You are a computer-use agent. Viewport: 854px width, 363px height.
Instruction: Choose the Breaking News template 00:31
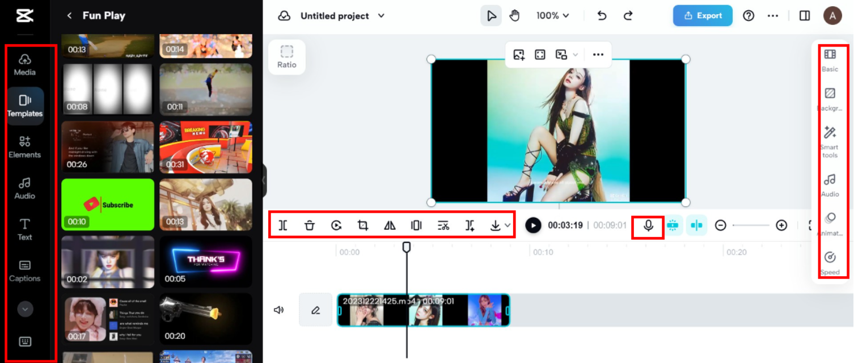pyautogui.click(x=206, y=147)
